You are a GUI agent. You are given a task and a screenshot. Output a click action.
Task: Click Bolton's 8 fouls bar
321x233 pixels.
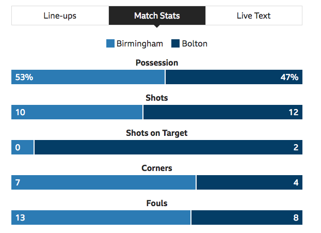click(x=247, y=218)
